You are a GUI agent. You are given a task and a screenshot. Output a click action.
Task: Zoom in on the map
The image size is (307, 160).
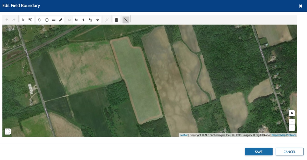[x=292, y=122]
